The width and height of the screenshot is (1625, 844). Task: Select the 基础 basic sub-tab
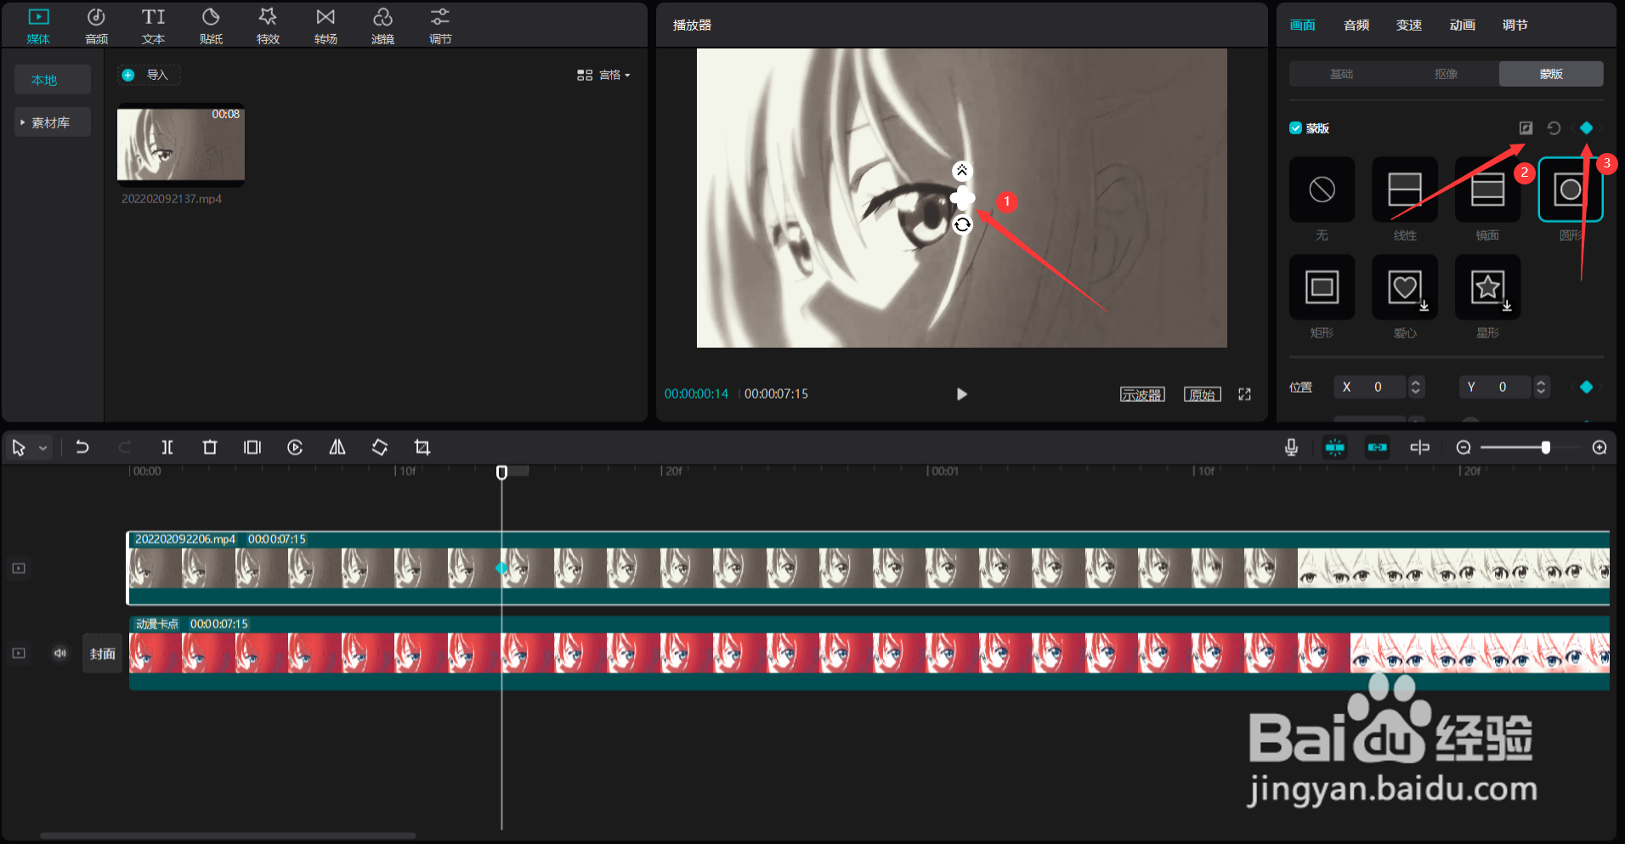pos(1341,74)
